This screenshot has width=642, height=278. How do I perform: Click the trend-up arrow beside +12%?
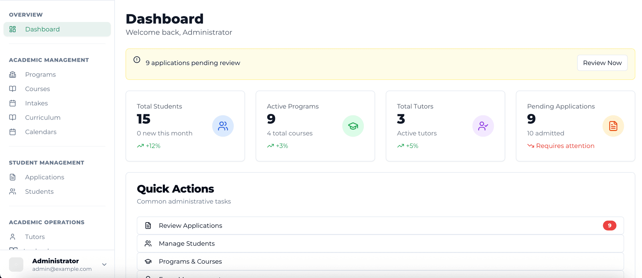tap(140, 146)
